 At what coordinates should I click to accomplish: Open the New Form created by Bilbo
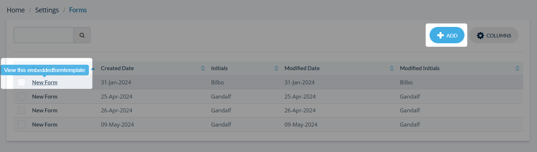tap(44, 83)
